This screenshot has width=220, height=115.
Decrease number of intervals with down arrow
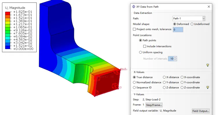point(175,60)
